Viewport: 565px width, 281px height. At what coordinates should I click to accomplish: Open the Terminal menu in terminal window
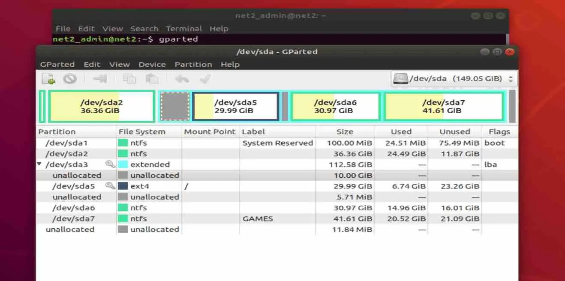point(184,29)
